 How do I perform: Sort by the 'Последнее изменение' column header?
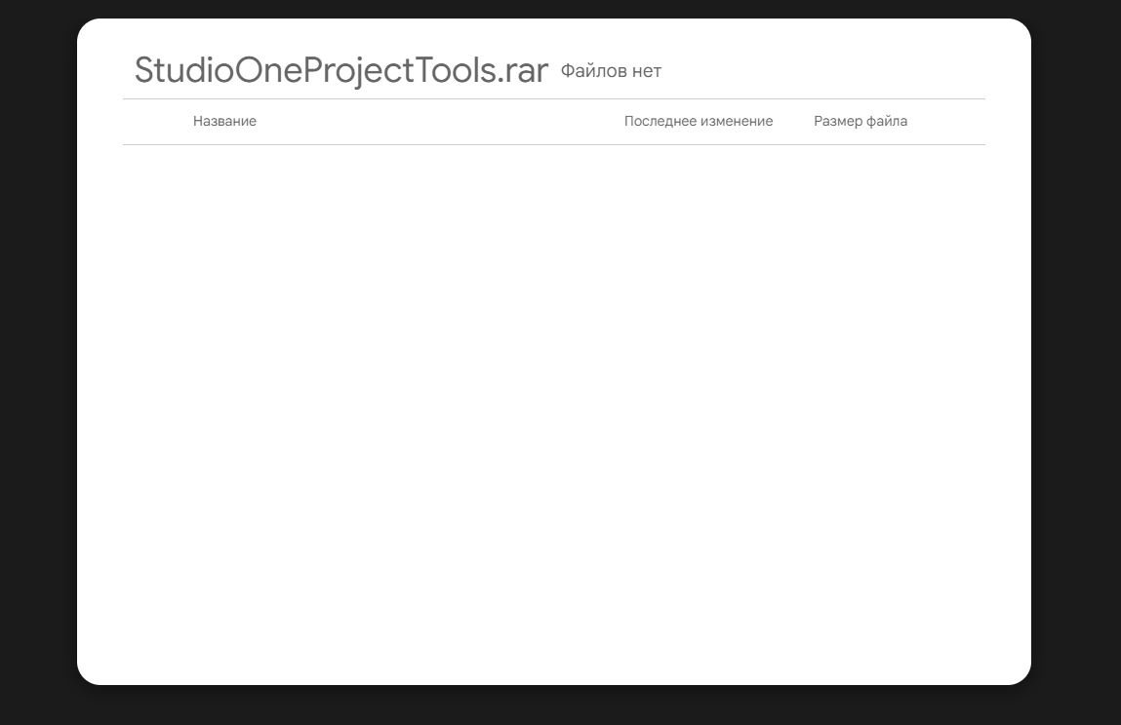coord(699,122)
